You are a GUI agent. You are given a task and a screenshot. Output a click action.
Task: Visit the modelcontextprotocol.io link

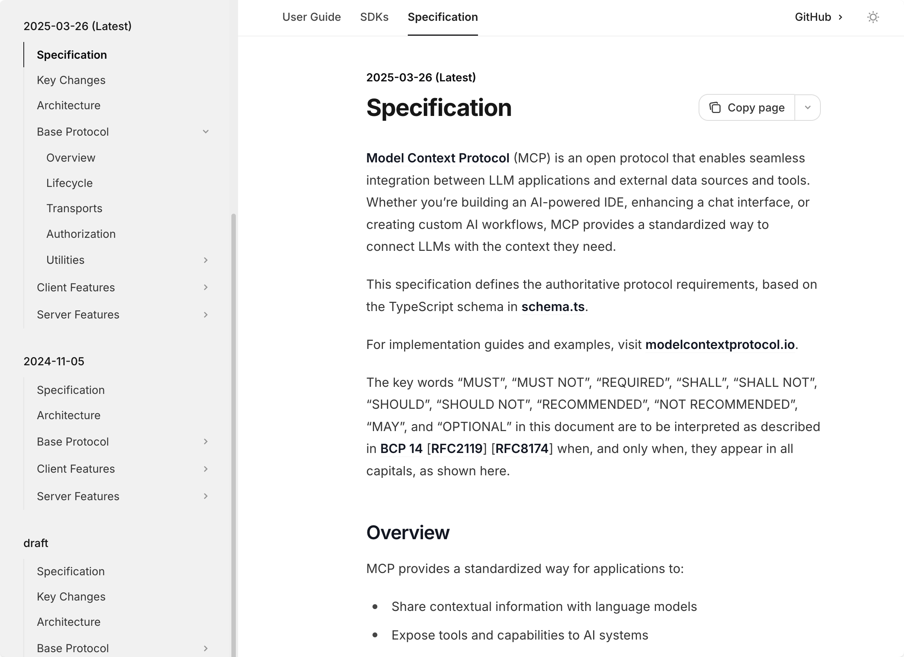[719, 344]
